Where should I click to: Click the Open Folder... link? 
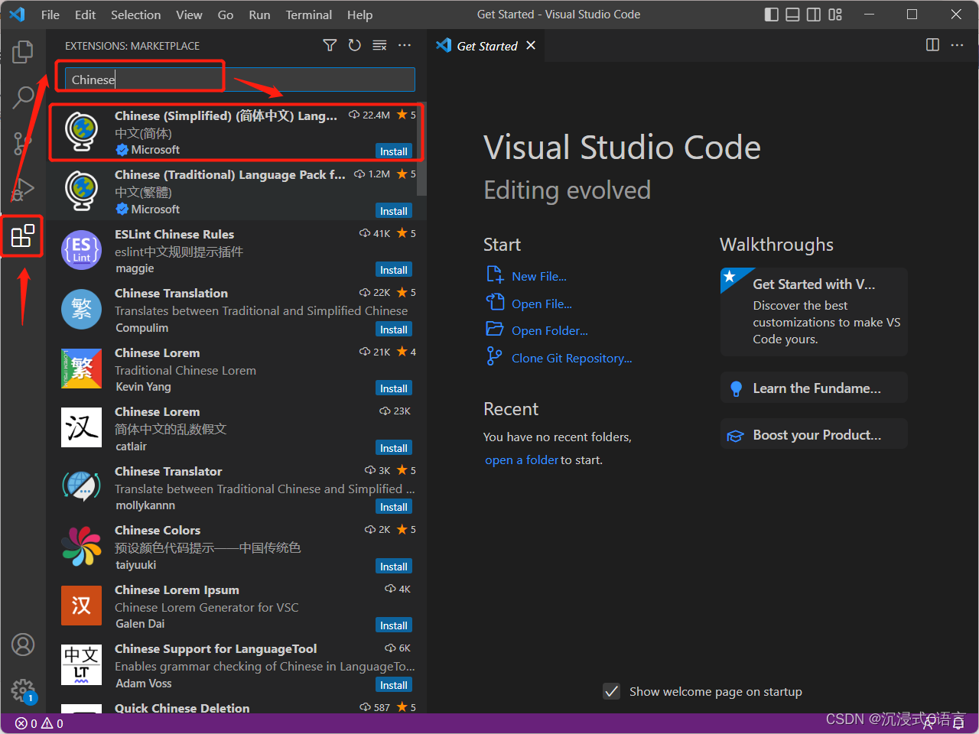tap(550, 330)
